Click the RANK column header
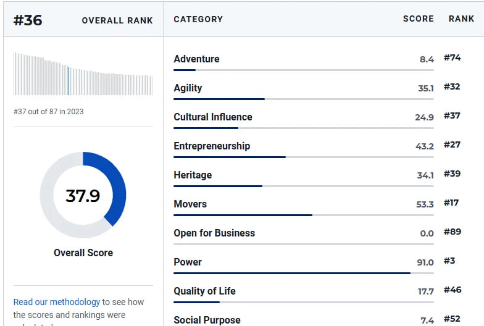This screenshot has height=326, width=484. [x=461, y=19]
